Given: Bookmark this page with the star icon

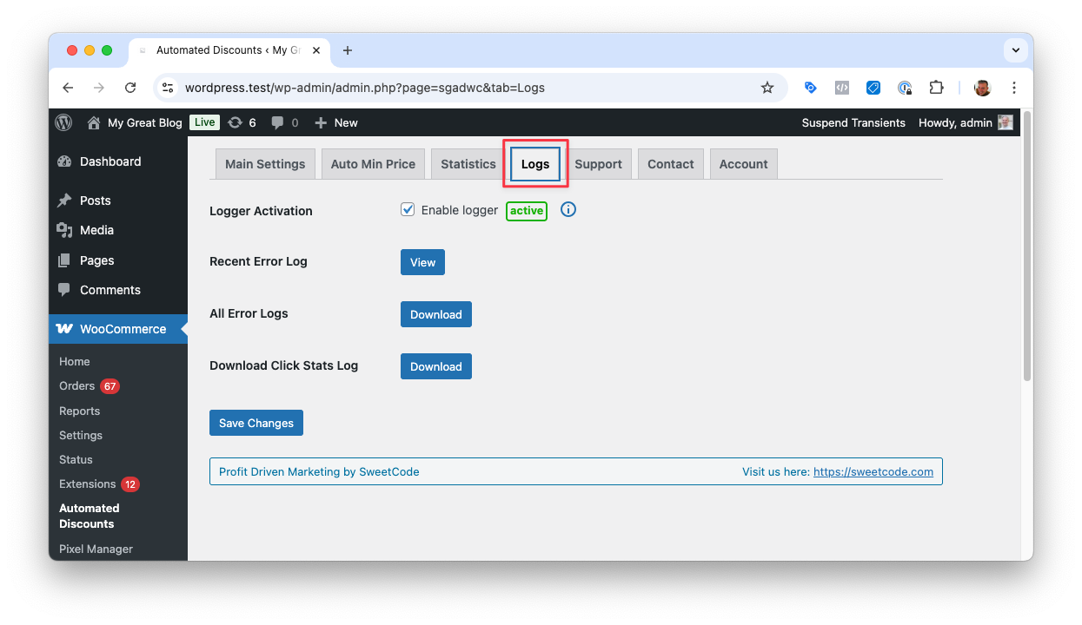Looking at the screenshot, I should coord(767,87).
